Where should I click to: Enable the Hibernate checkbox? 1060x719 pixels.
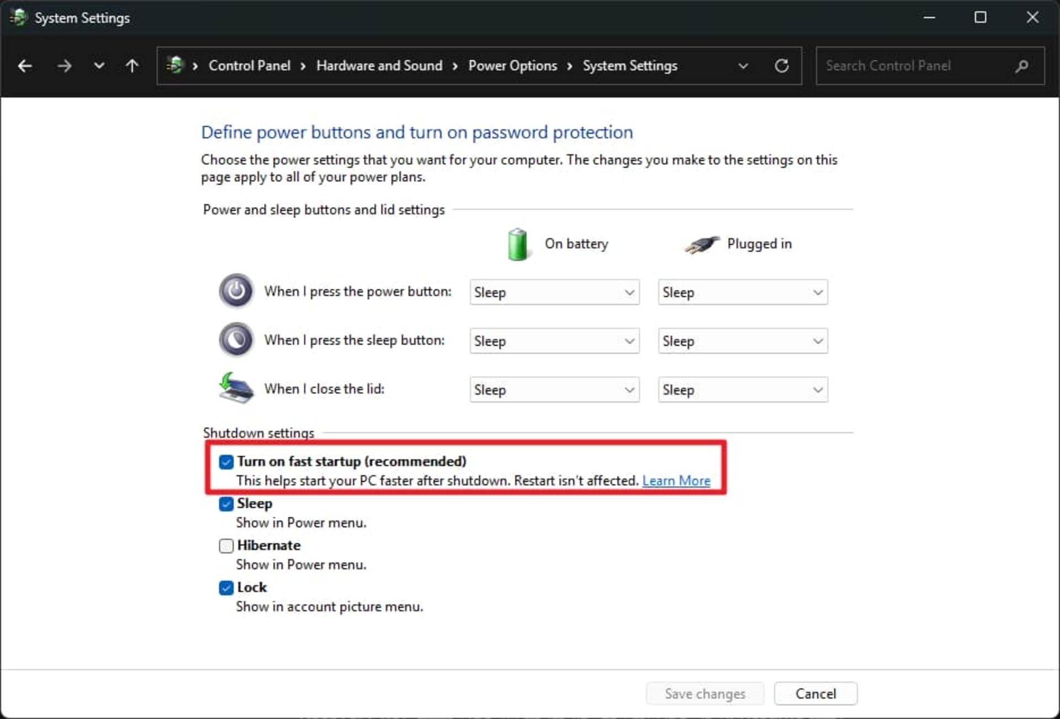point(226,546)
